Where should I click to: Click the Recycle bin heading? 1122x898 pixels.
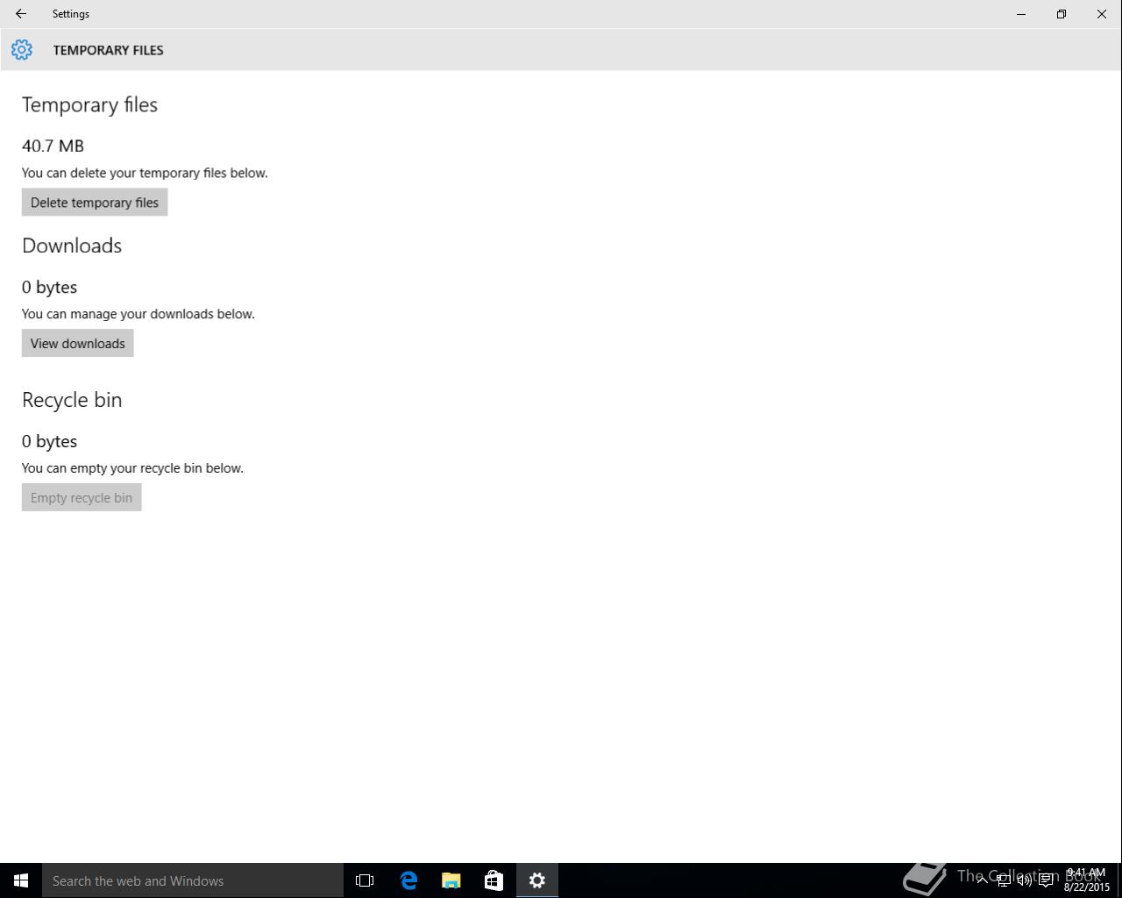(72, 400)
